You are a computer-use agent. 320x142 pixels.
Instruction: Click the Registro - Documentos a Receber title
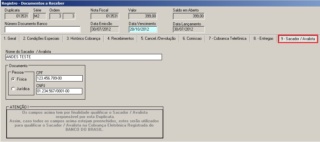point(33,3)
